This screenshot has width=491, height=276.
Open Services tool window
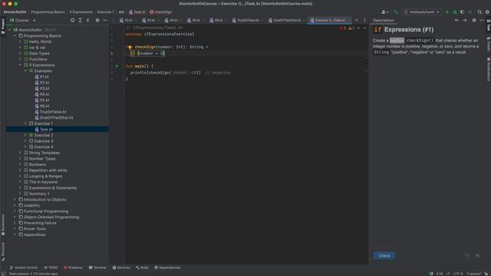pyautogui.click(x=121, y=268)
